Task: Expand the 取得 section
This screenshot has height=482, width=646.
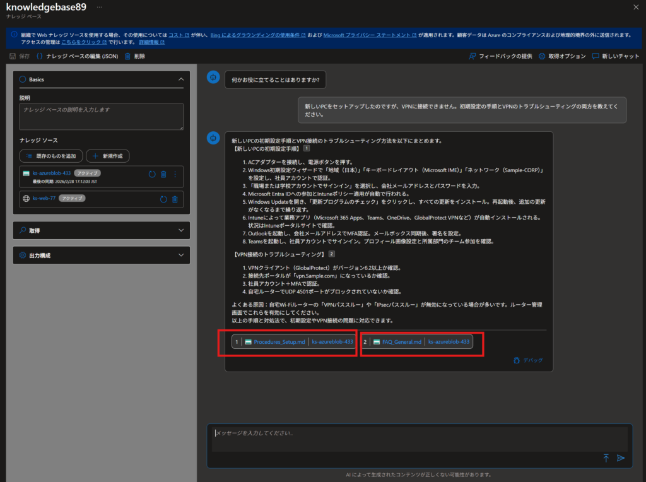Action: click(181, 231)
